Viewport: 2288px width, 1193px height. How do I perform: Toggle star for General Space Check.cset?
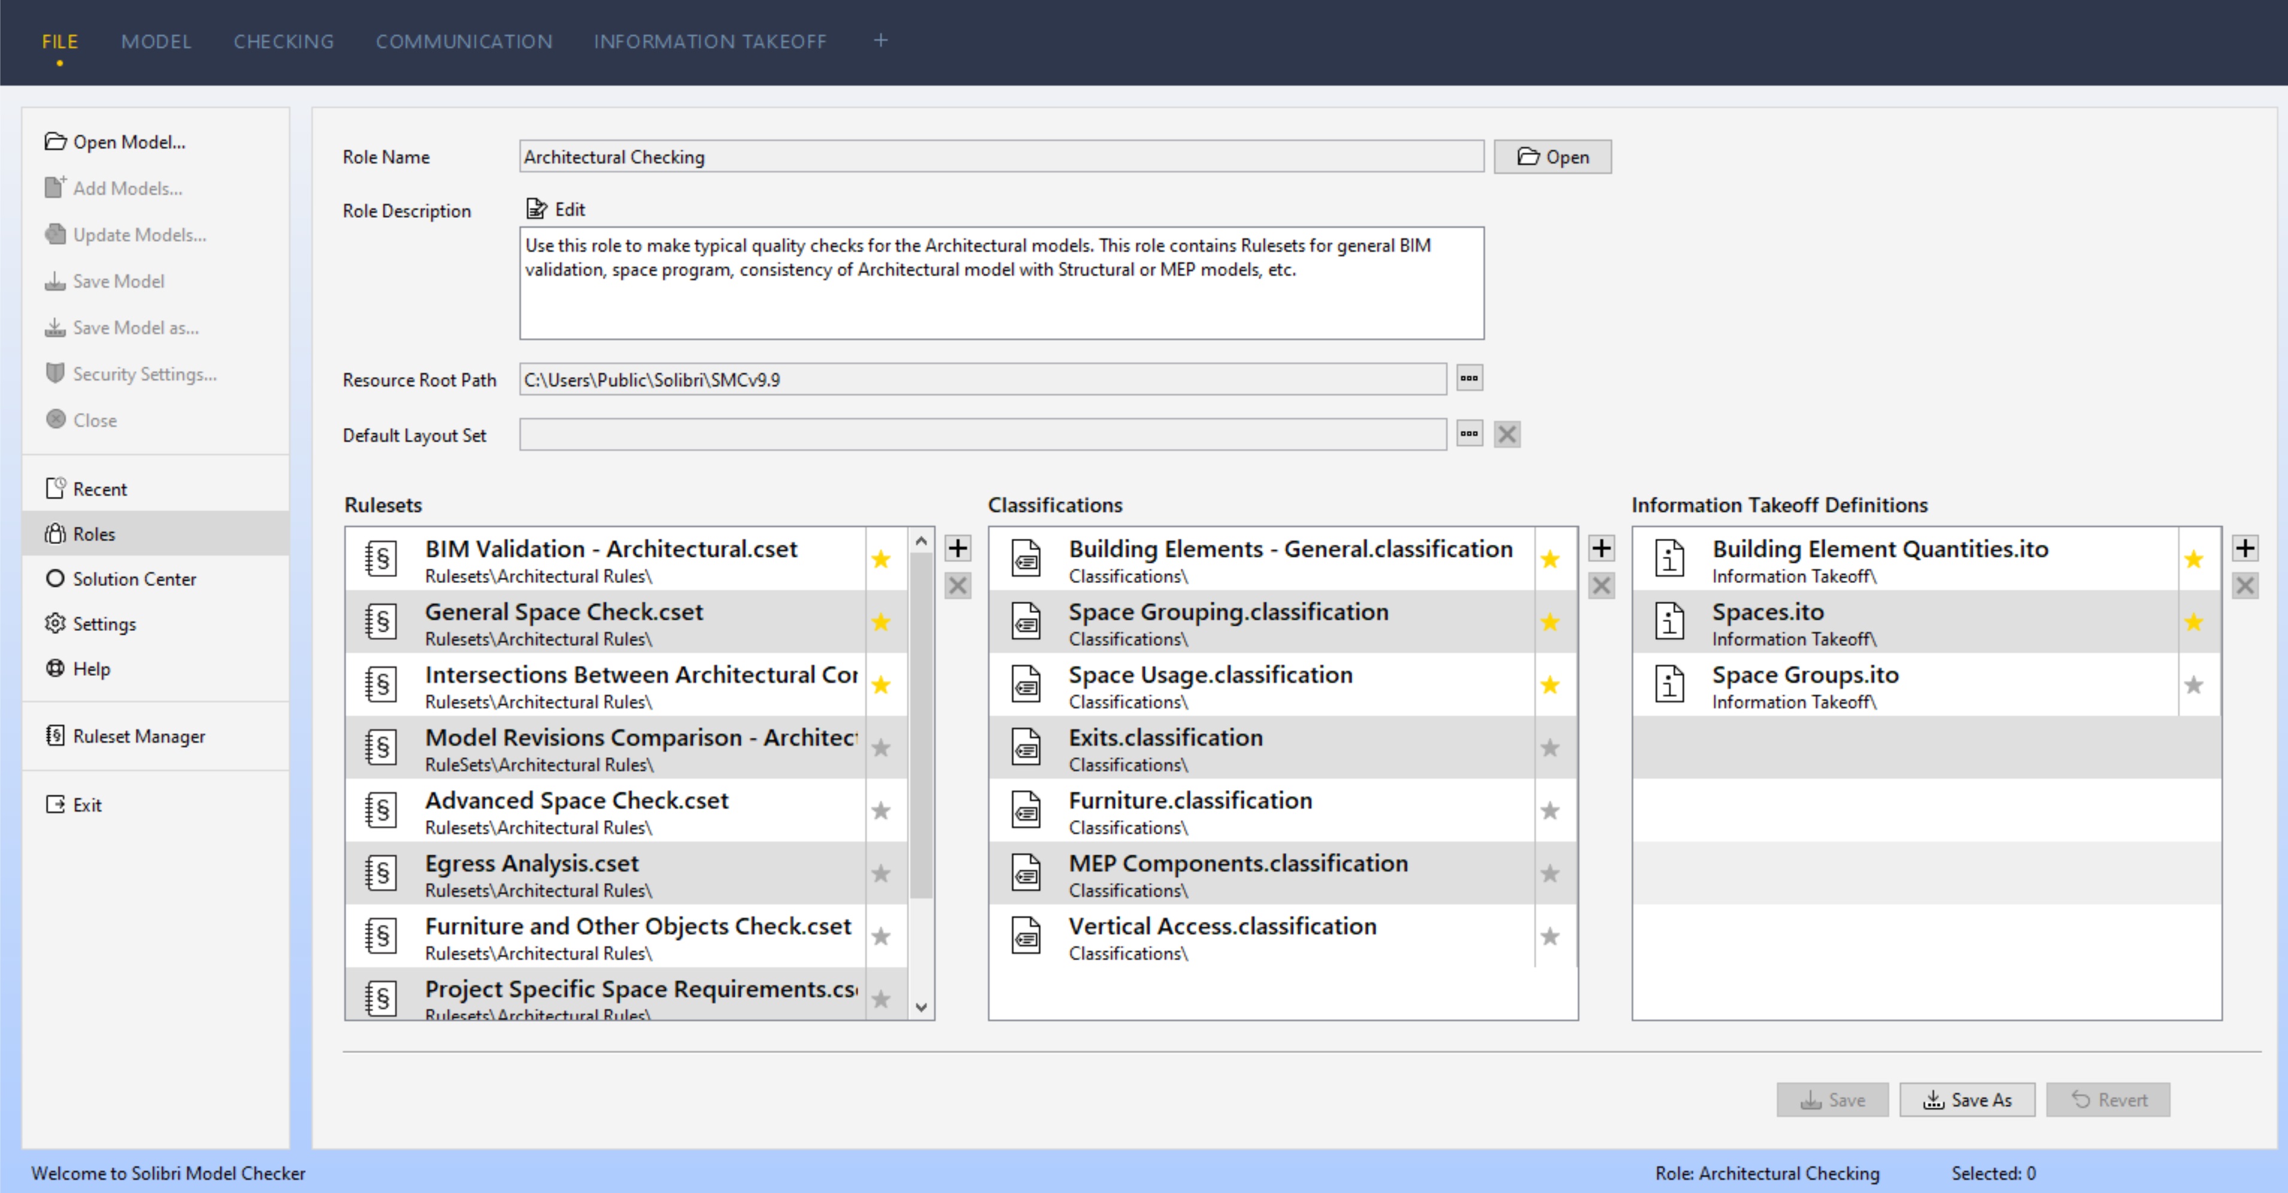[x=881, y=623]
